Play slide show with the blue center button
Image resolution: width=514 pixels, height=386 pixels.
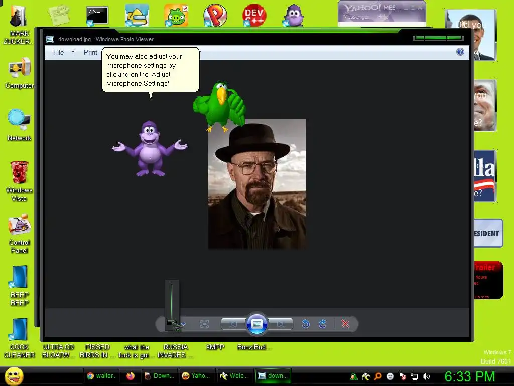pos(256,324)
